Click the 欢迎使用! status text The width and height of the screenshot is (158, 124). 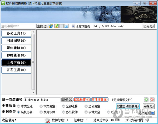tap(9, 120)
